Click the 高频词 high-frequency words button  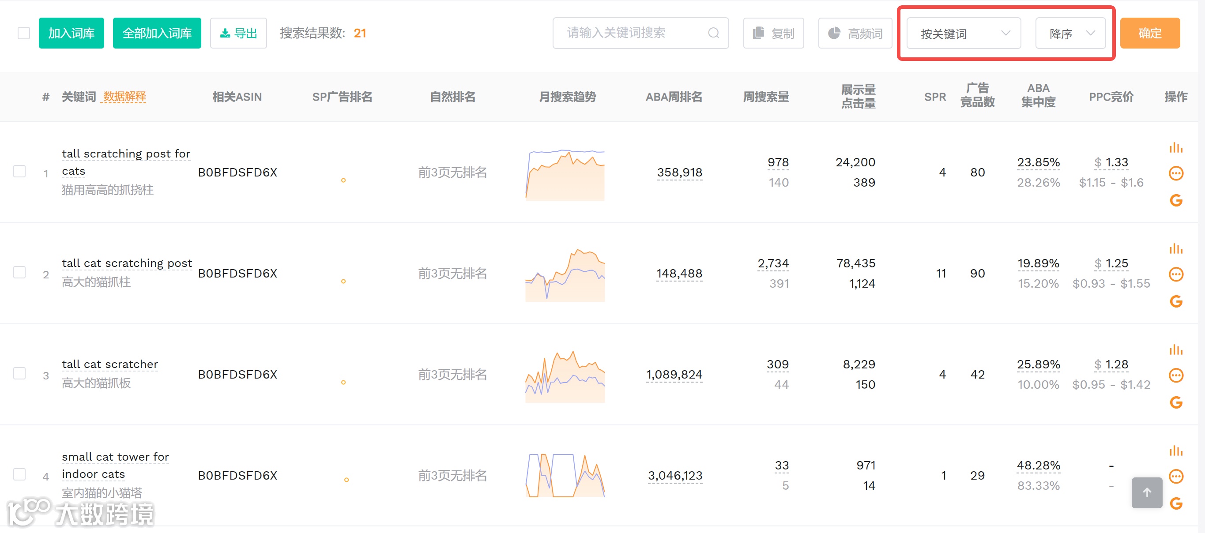(855, 34)
